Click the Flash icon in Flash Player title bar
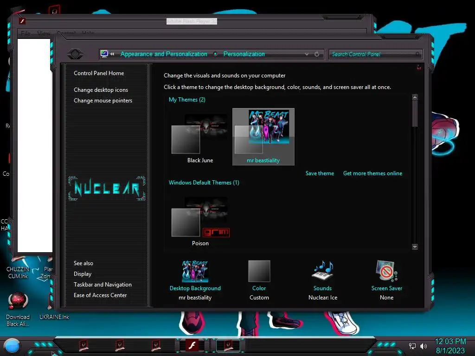Screen dimensions: 475x356 (22, 21)
